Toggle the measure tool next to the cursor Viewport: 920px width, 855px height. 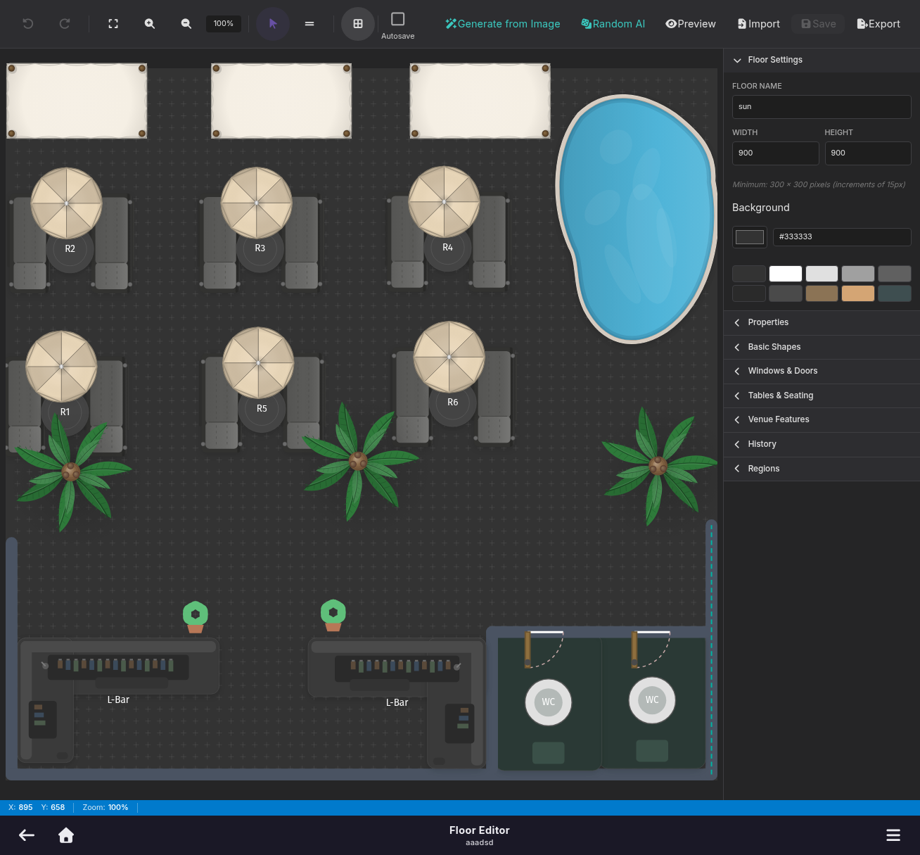coord(309,23)
